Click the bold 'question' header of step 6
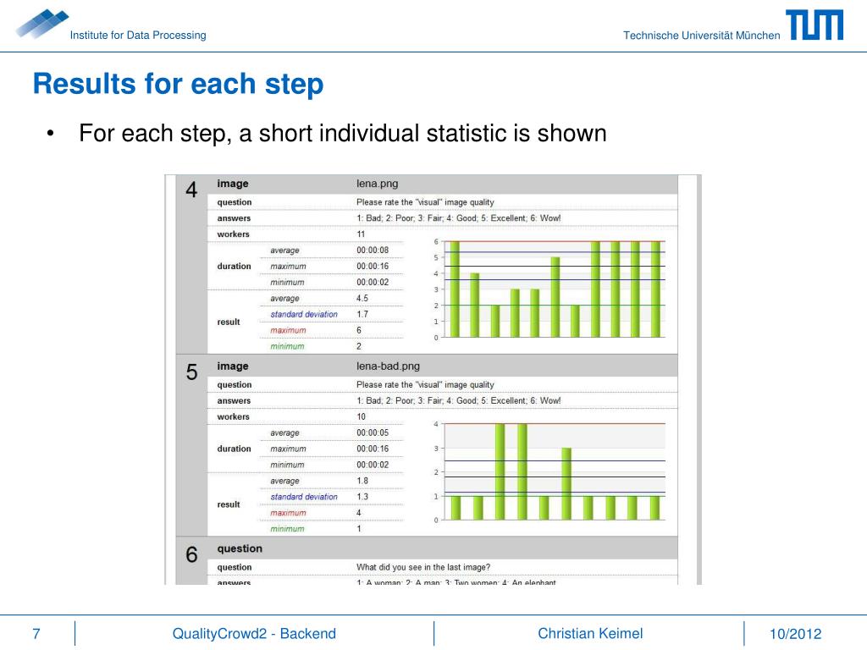This screenshot has width=867, height=650. [x=240, y=548]
